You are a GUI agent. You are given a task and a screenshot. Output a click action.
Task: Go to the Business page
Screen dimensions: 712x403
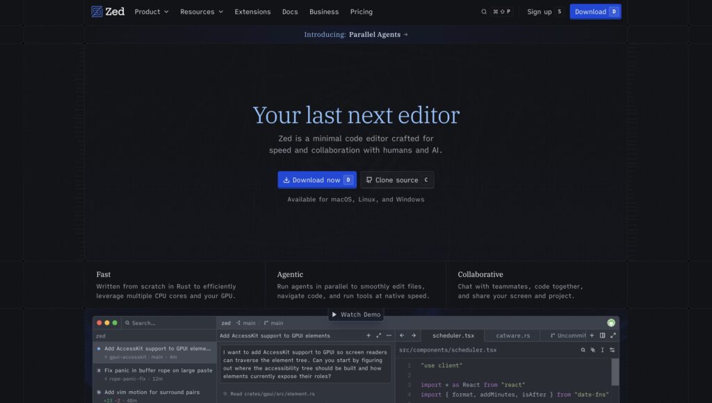[x=324, y=12]
